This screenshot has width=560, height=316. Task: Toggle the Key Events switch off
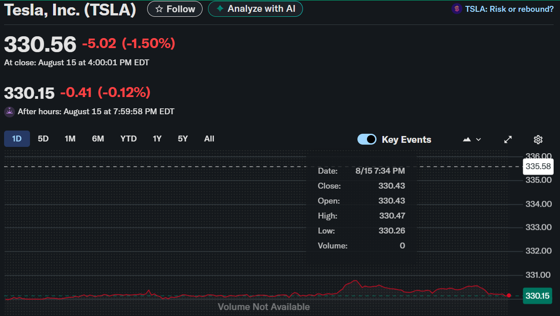[x=367, y=139]
